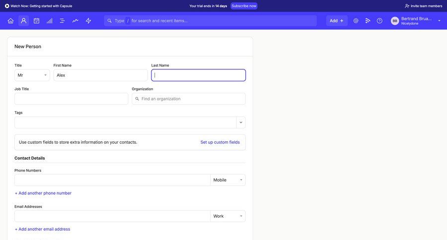
Task: Focus the Job Title input field
Action: [71, 99]
